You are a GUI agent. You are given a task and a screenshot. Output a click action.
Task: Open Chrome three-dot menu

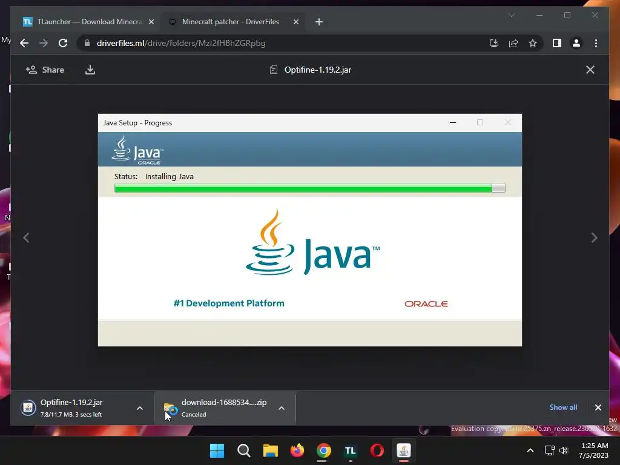point(596,43)
